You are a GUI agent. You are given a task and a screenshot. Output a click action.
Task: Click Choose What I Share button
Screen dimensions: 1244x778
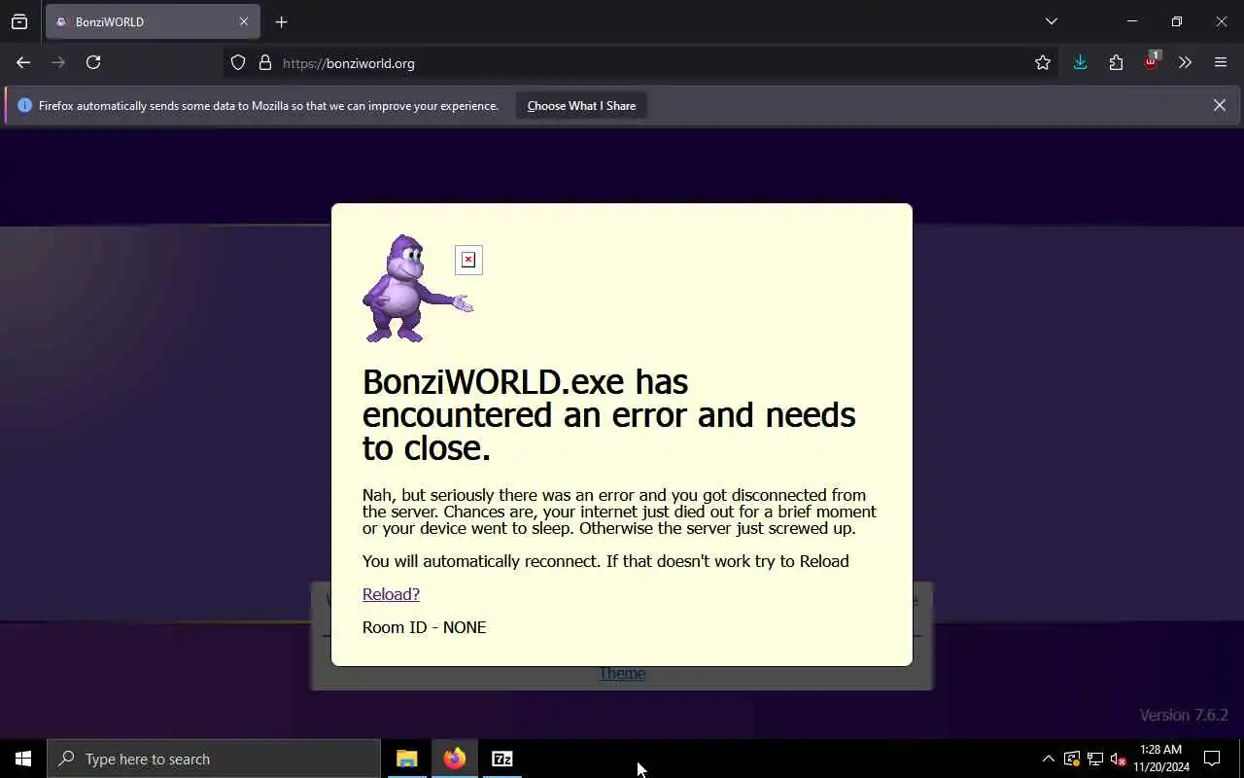click(x=581, y=105)
